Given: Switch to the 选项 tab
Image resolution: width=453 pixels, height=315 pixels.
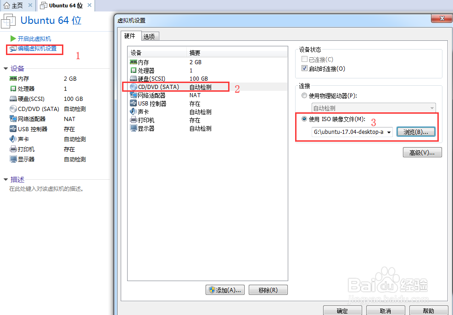Looking at the screenshot, I should 149,36.
